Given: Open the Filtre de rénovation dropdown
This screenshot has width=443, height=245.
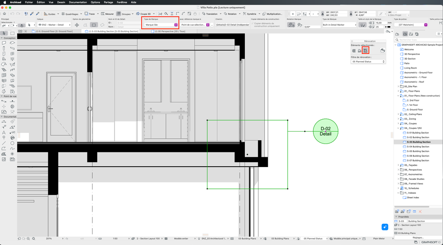Looking at the screenshot, I should [368, 61].
